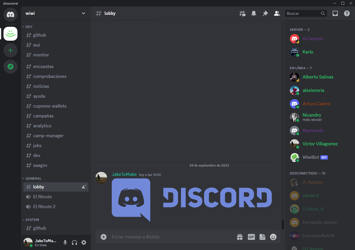The width and height of the screenshot is (355, 250).
Task: Open user settings gear
Action: pyautogui.click(x=84, y=242)
